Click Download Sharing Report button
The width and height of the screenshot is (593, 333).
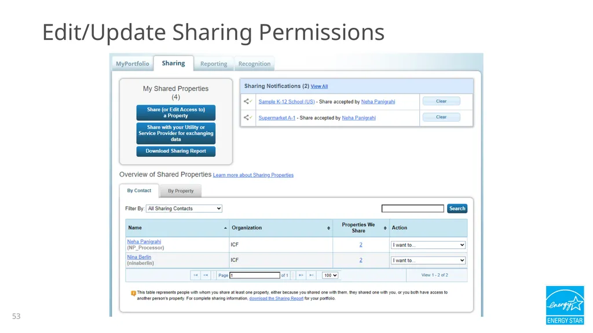176,151
